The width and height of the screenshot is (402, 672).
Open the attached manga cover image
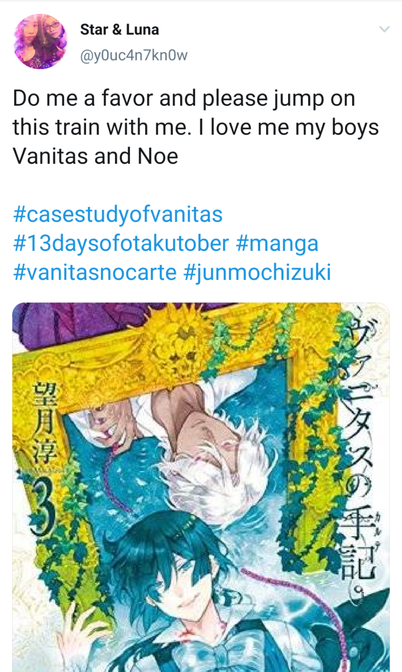tap(201, 487)
